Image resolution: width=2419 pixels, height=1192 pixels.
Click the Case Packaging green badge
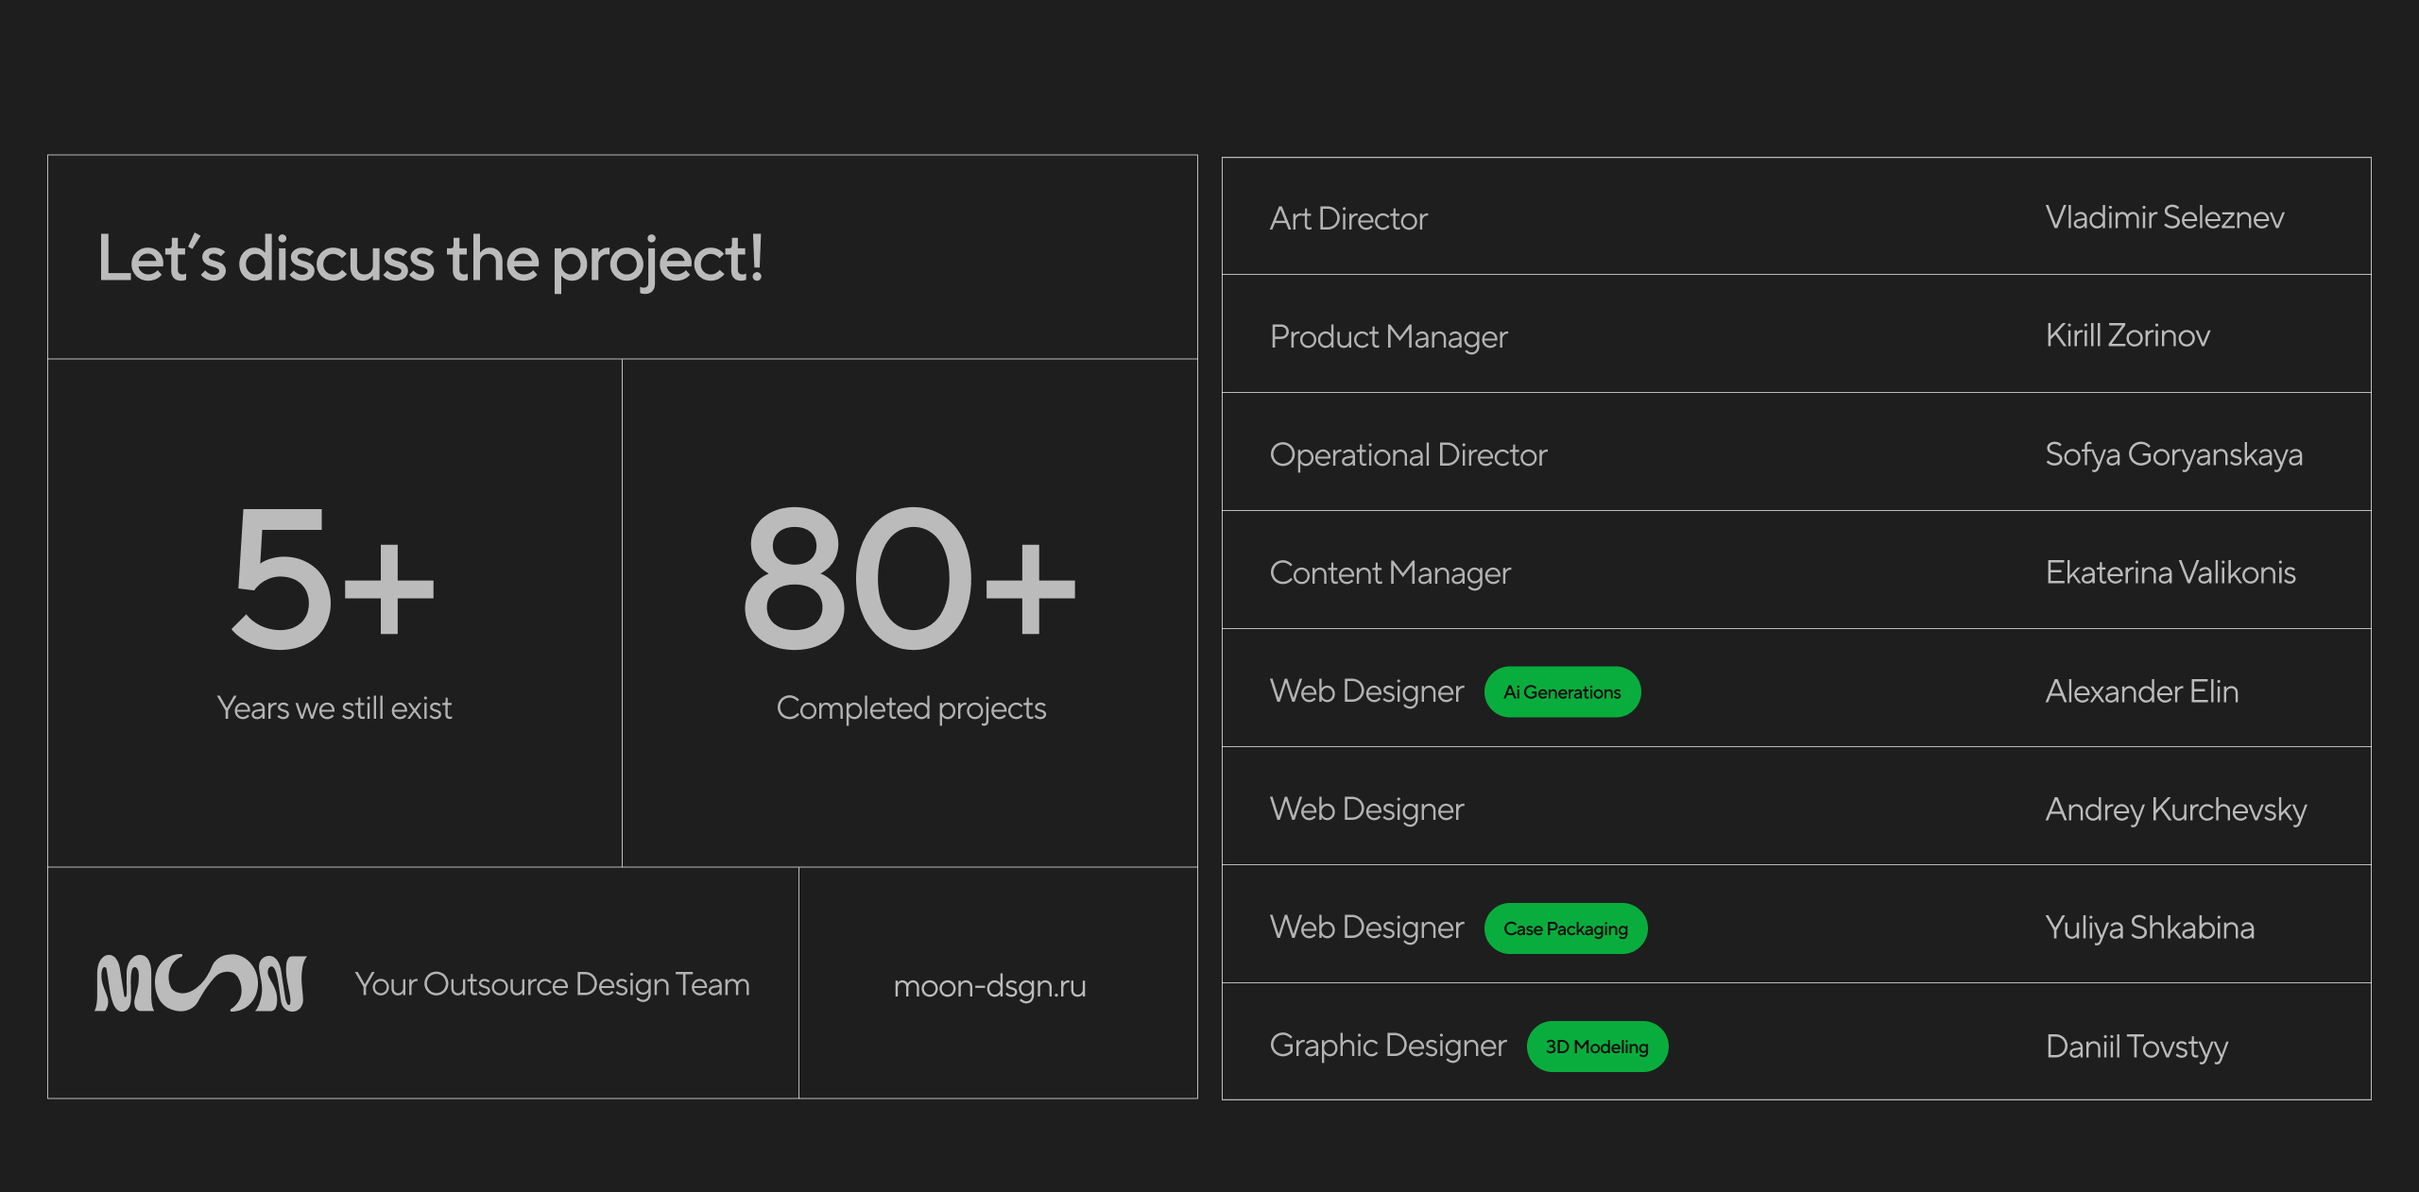coord(1565,928)
